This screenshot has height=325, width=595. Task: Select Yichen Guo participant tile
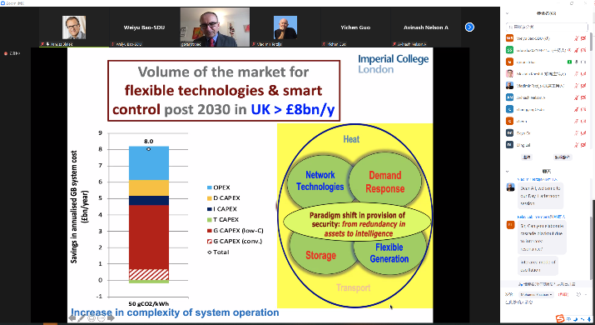(355, 27)
